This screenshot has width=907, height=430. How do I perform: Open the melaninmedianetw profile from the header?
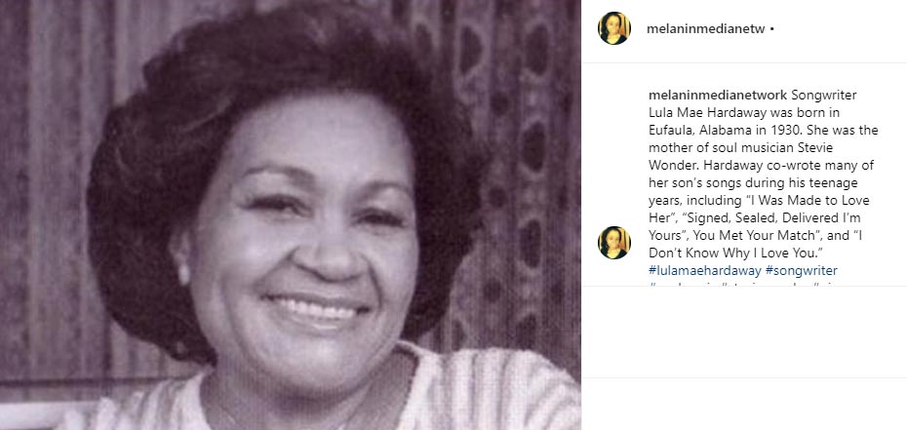706,29
